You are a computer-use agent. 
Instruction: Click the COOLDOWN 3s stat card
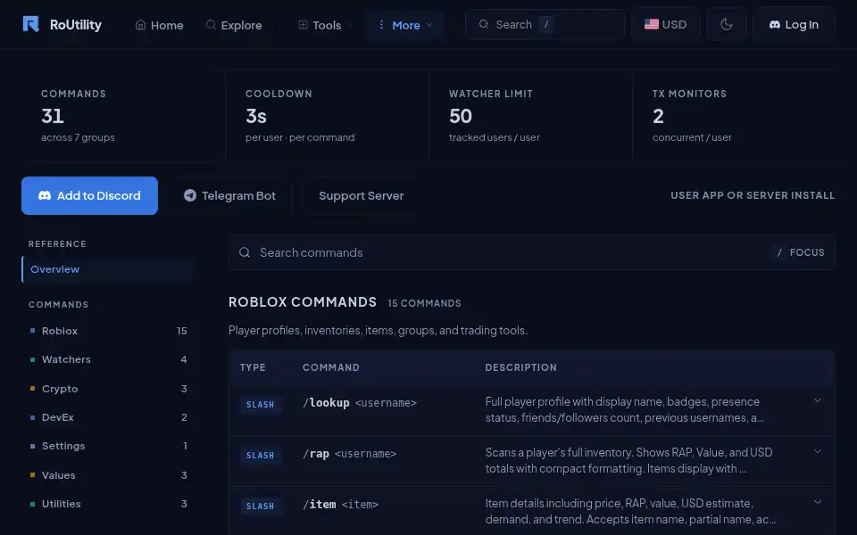[x=328, y=116]
